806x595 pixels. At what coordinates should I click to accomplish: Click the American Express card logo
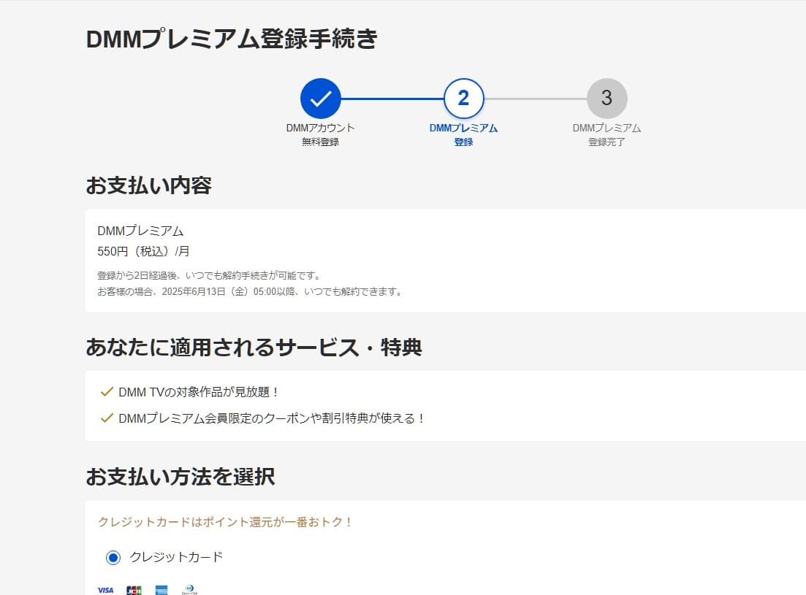[161, 590]
